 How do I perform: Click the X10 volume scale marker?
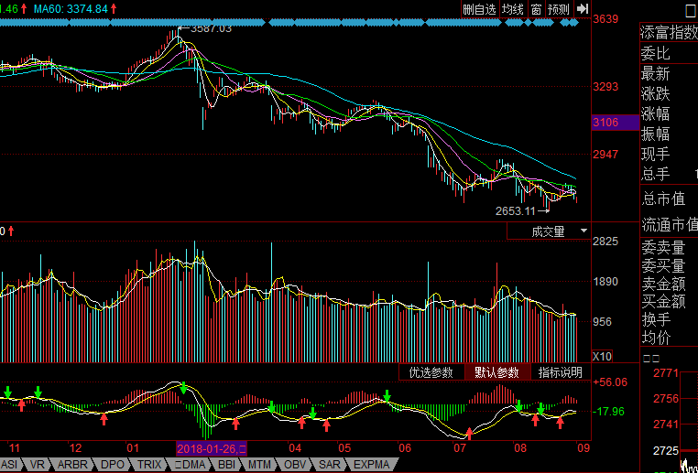click(x=603, y=356)
